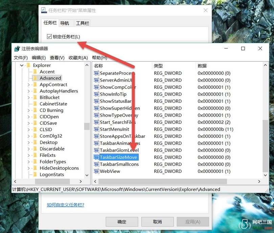The image size is (274, 233).
Task: Click the 0x0000000b (11) data cell
Action: pyautogui.click(x=215, y=129)
